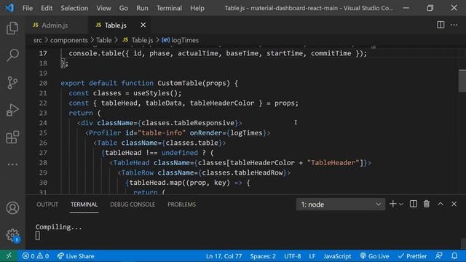Open notifications bell in status bar
The height and width of the screenshot is (262, 466).
coord(454,255)
